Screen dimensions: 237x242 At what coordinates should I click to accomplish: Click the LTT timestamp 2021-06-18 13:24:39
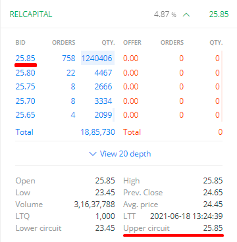click(x=186, y=216)
